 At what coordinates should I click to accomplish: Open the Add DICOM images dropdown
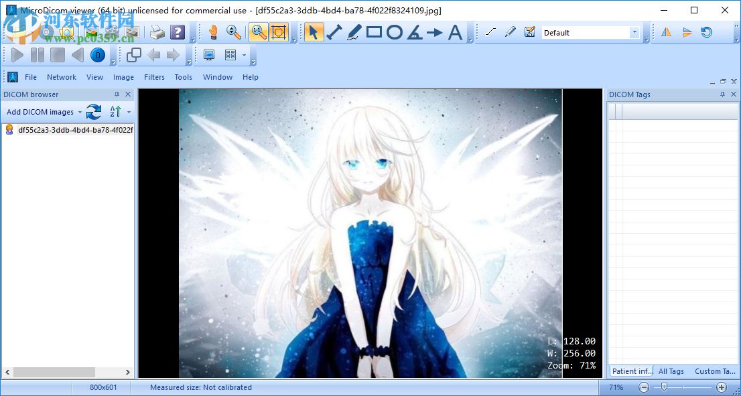(x=79, y=112)
